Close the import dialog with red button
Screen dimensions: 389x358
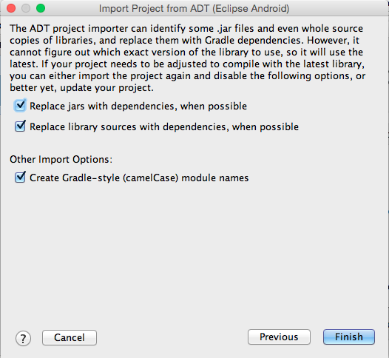tap(11, 8)
